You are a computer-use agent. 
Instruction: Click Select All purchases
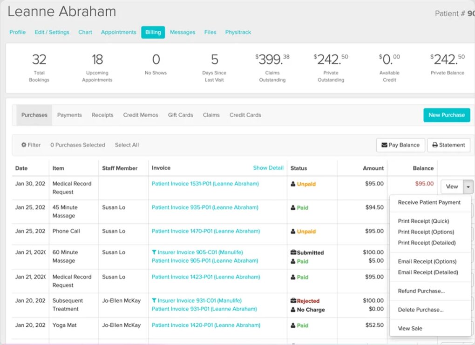point(127,145)
